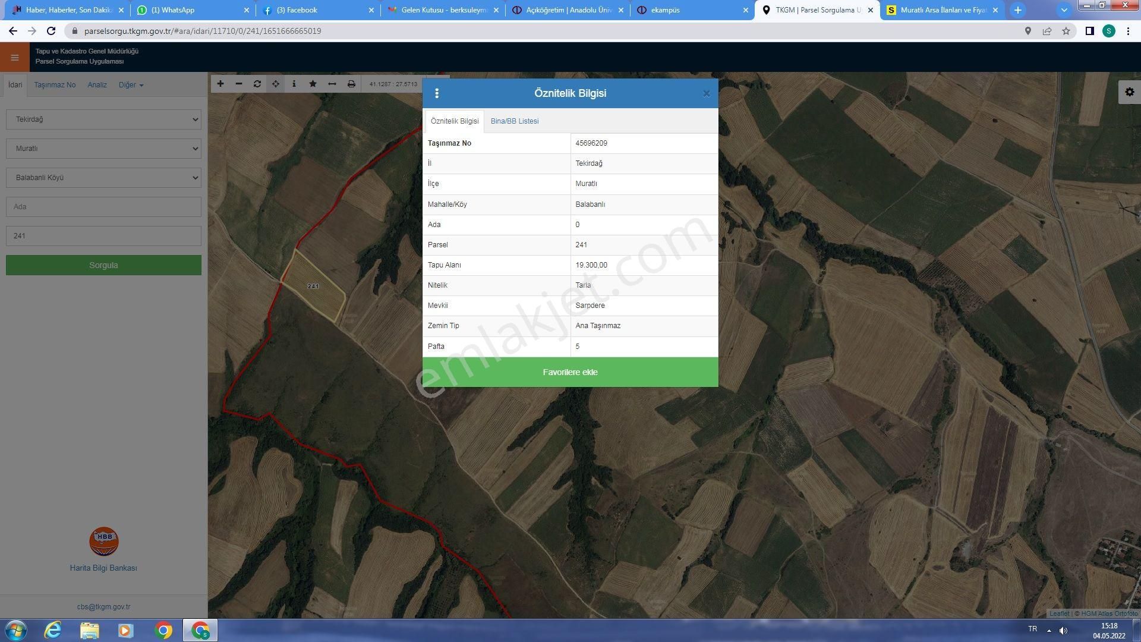Toggle Chrome side panel icon
The width and height of the screenshot is (1141, 642).
click(1090, 31)
